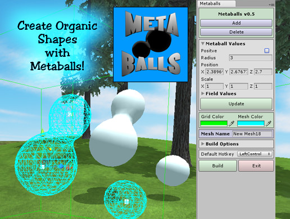Open the green Grid Color swatch

[214, 123]
